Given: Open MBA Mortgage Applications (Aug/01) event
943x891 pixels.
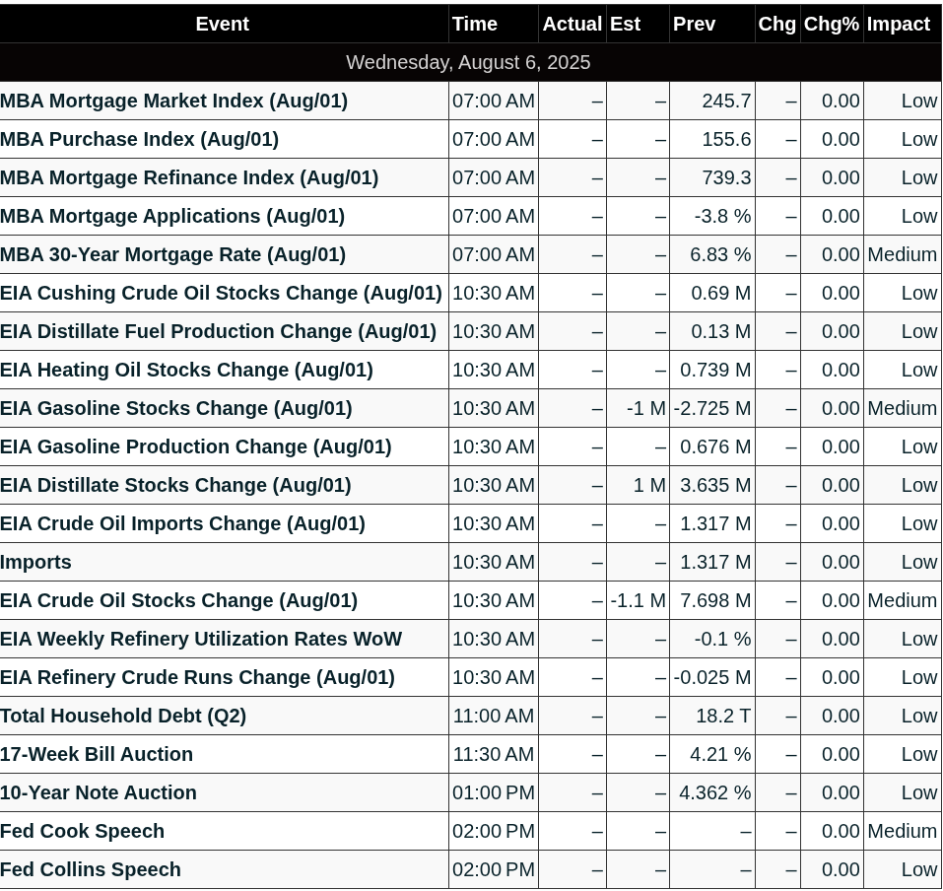Looking at the screenshot, I should pos(172,216).
